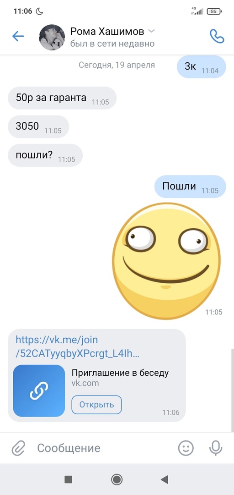Tap the large smiley sticker
This screenshot has height=495, width=234.
click(166, 261)
